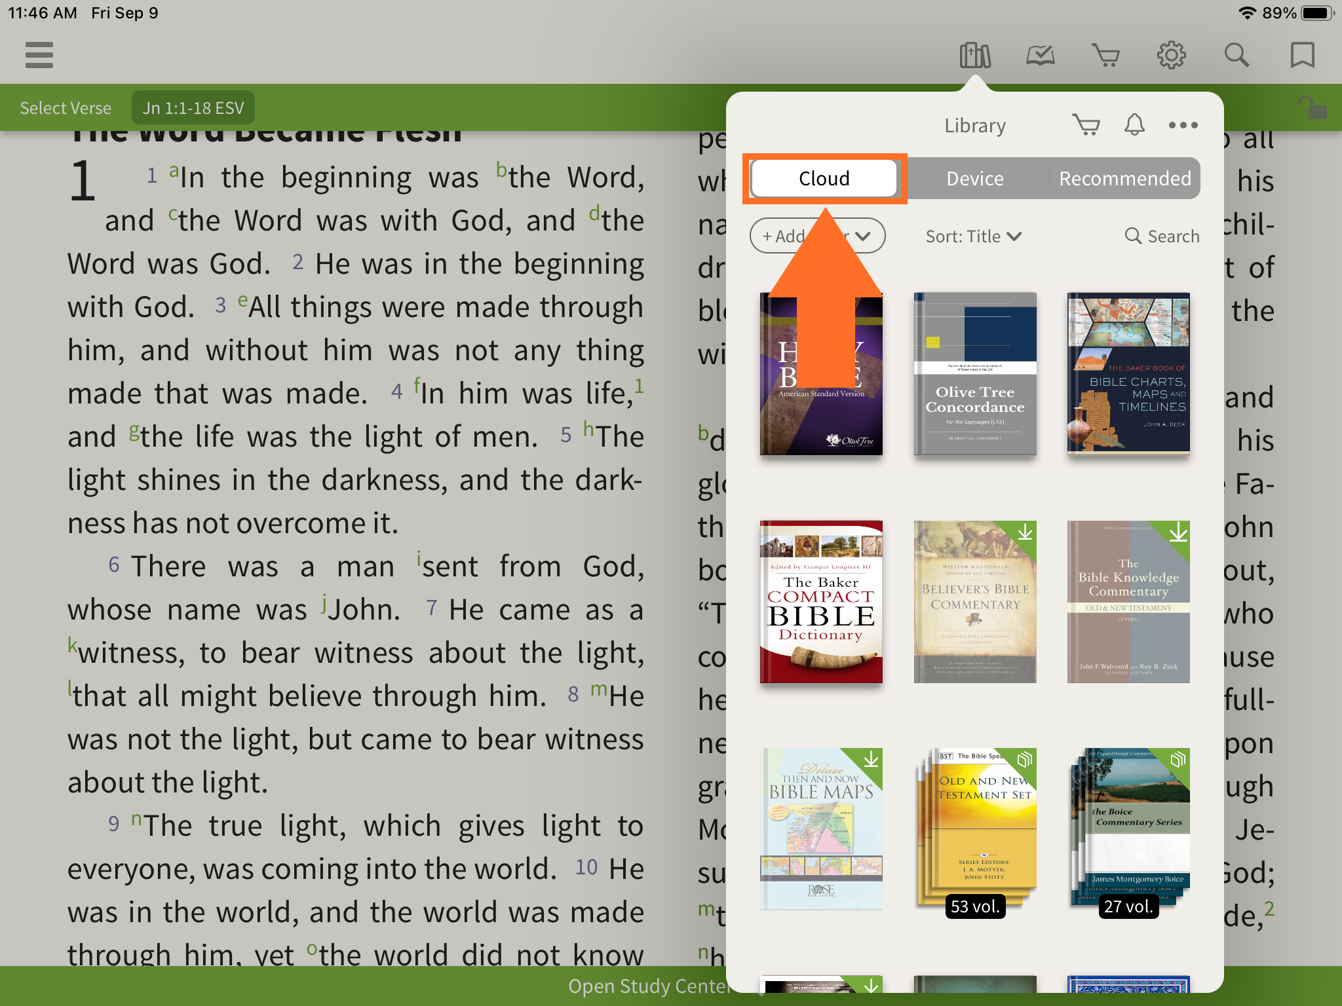Open the Sort: Title dropdown
Viewport: 1342px width, 1006px height.
tap(974, 236)
